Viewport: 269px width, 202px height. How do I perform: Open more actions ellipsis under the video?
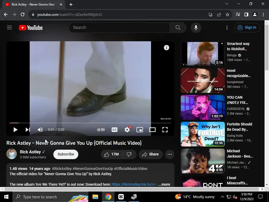[x=170, y=154]
